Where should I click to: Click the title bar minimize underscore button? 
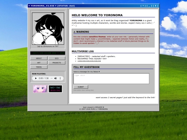[x=149, y=6]
